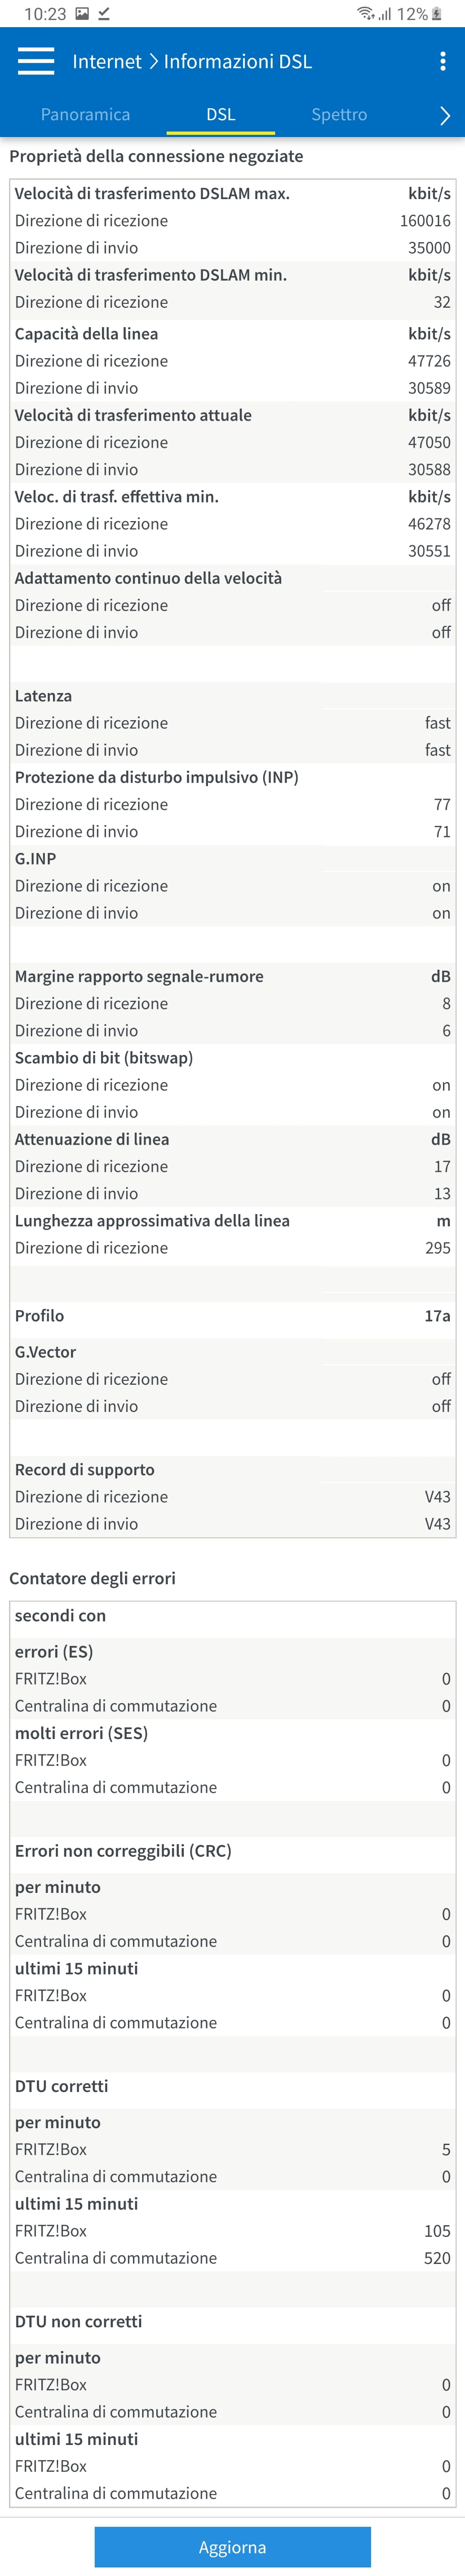Tap the G.INP receive direction 'on' value
Screen dimensions: 465x2576
(441, 886)
